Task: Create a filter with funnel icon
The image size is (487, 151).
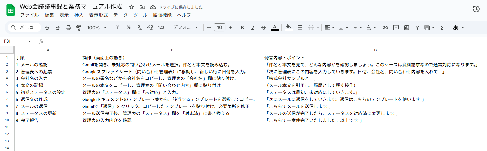Action: point(417,27)
